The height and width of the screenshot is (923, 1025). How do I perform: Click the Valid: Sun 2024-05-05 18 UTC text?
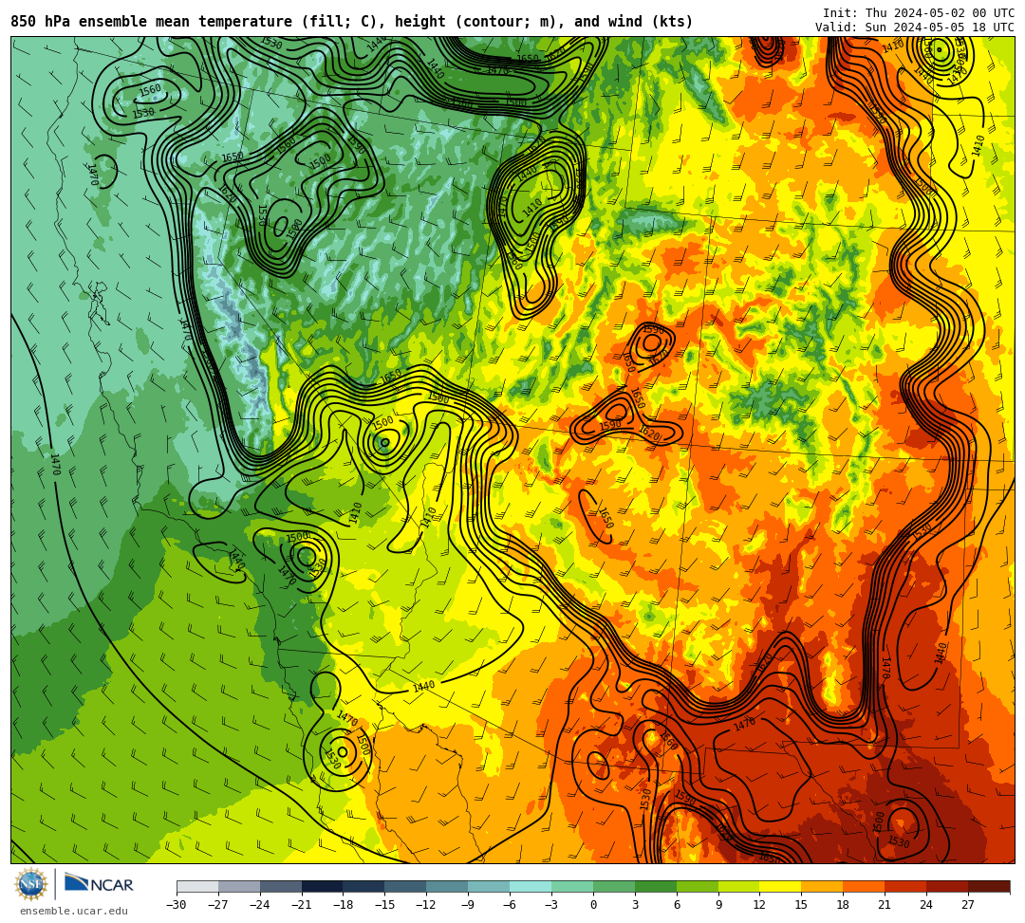point(915,27)
